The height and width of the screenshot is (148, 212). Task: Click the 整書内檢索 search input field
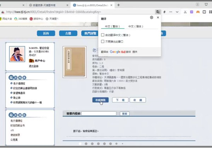(99, 114)
